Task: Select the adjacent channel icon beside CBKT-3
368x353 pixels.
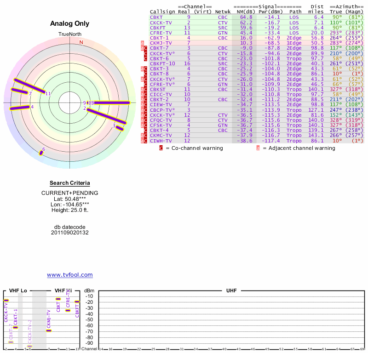Action: coord(142,68)
